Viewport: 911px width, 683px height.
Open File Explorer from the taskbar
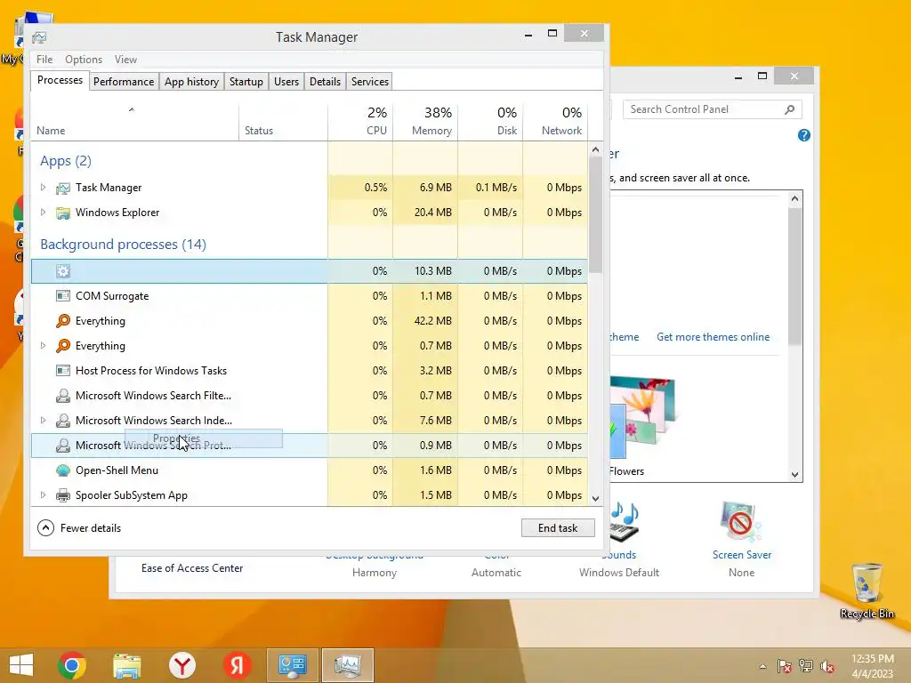(126, 665)
